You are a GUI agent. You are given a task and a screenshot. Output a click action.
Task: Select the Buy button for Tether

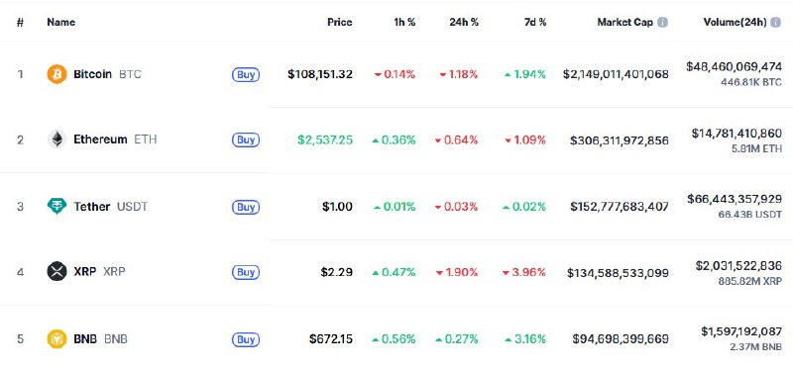point(246,207)
